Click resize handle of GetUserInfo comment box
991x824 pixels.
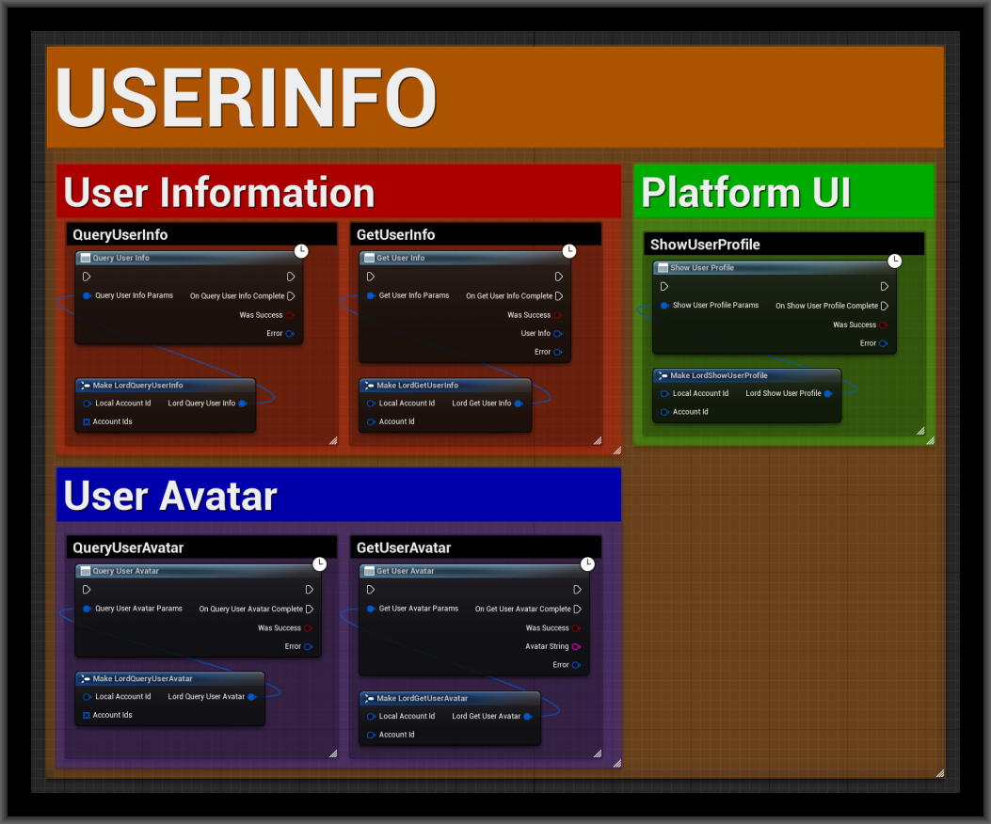click(x=597, y=439)
